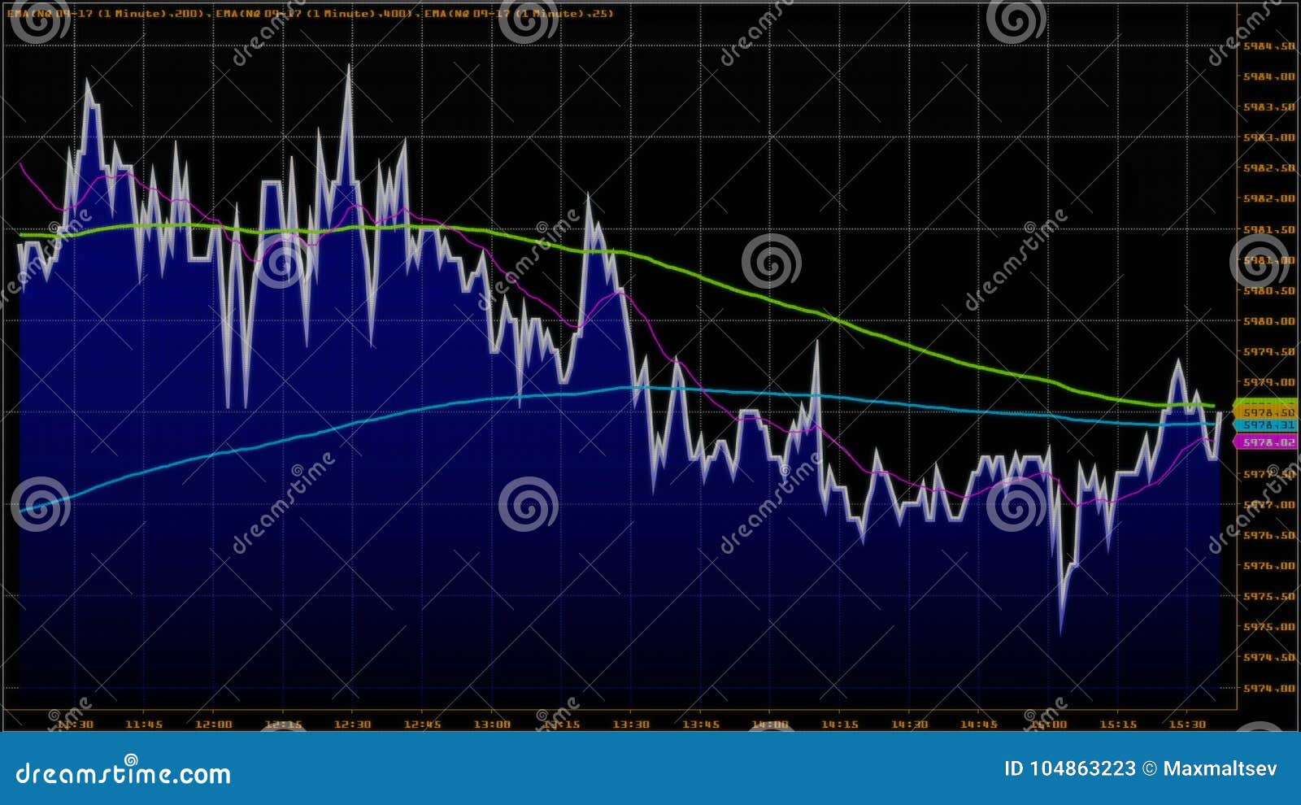Click the 14:30 time axis label
Viewport: 1301px width, 805px height.
click(x=909, y=724)
